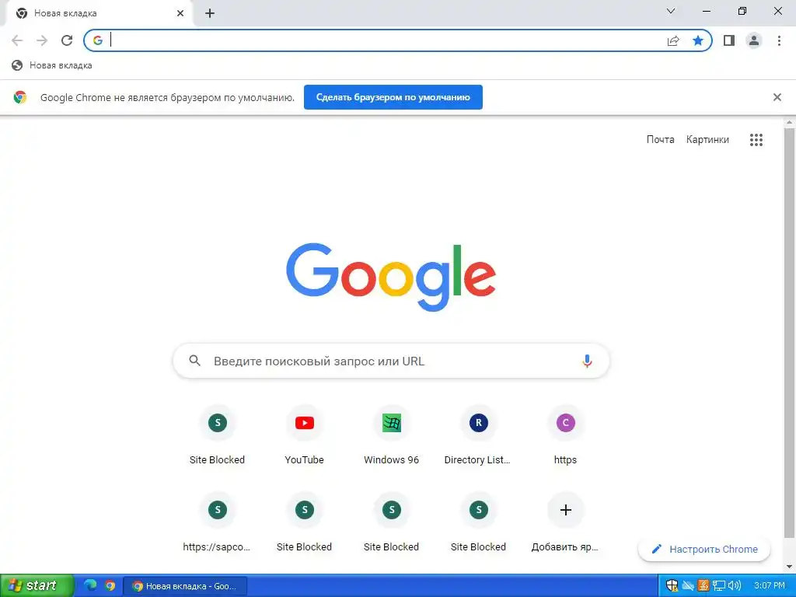Click Сделать браузером по умолчанию button
Viewport: 796px width, 597px height.
coord(393,97)
